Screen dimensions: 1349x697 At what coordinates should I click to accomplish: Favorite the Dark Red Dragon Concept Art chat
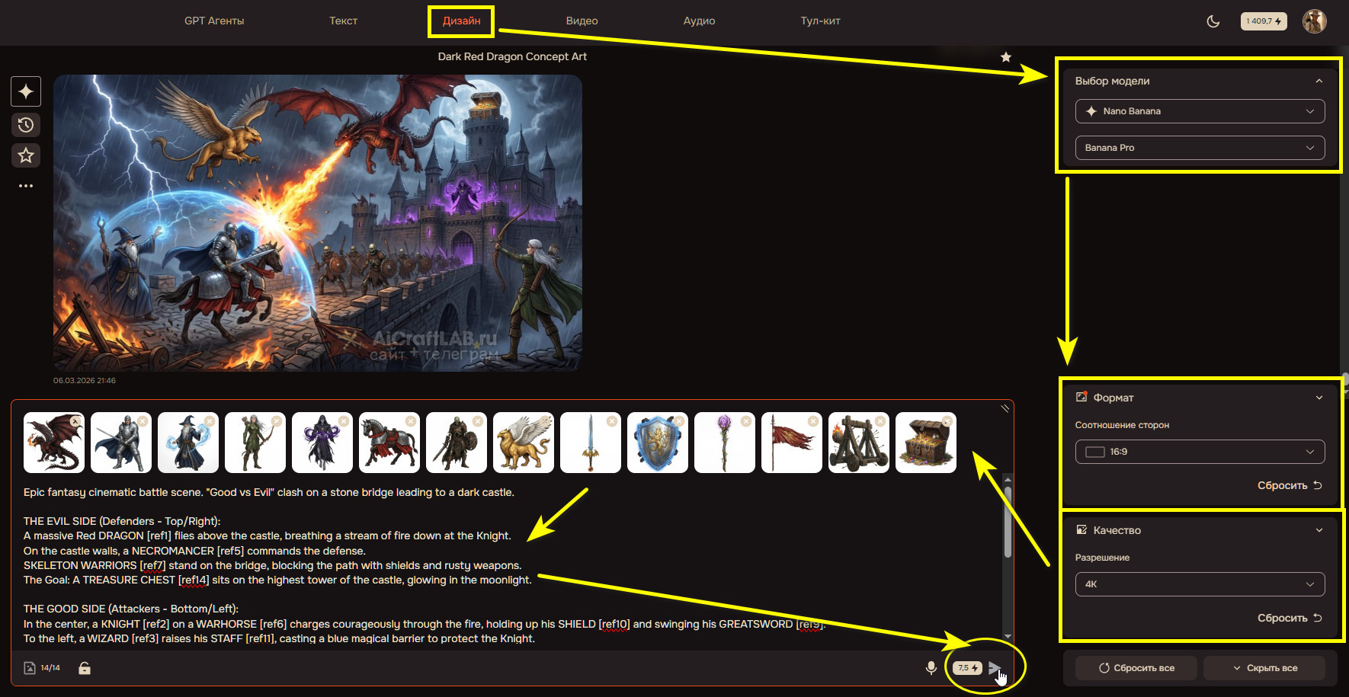(x=1006, y=57)
